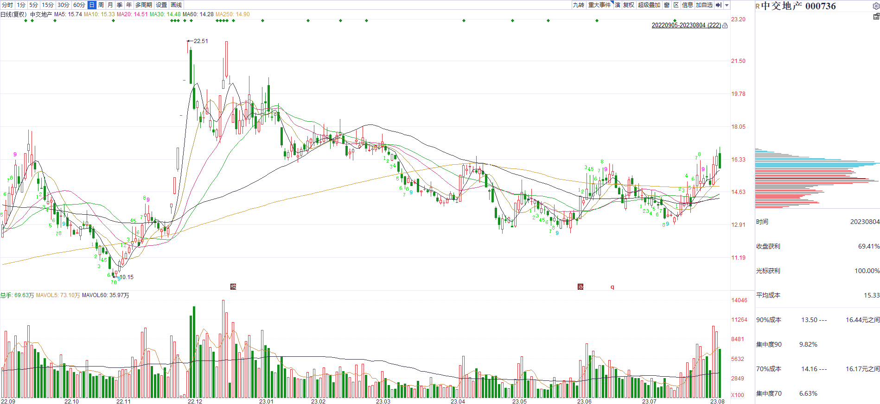
Task: Click the 16.44元之间 cost range text
Action: click(x=862, y=320)
